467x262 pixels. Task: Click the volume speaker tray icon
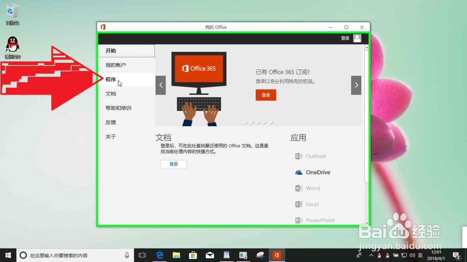click(412, 255)
